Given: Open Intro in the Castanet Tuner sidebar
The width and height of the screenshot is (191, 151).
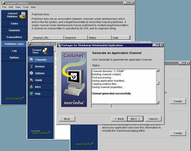Looking at the screenshot, I should [40, 87].
